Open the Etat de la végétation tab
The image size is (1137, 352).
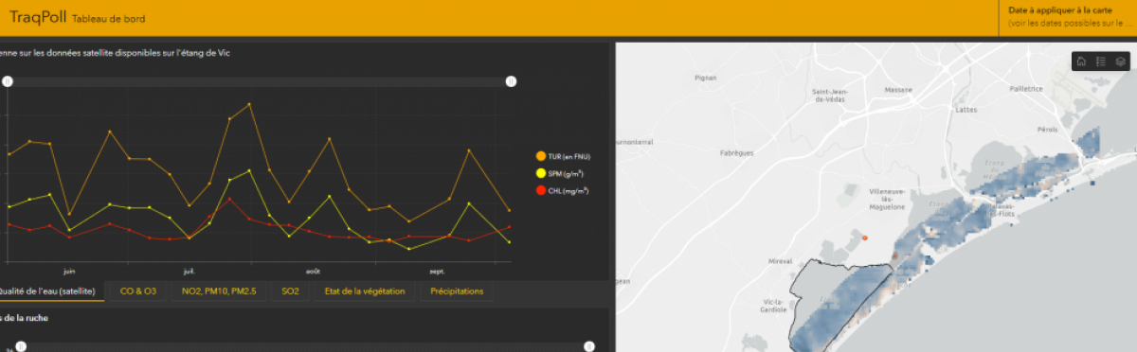point(365,291)
